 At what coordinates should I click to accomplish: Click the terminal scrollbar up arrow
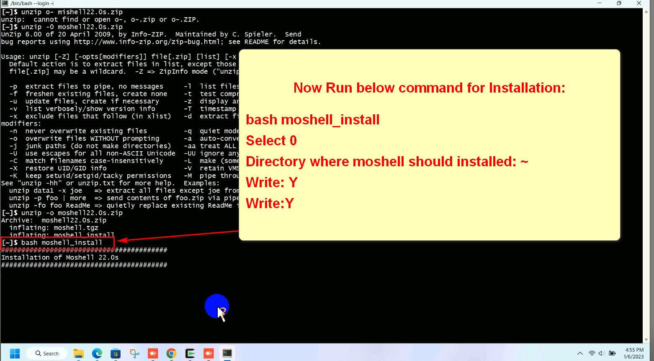coord(646,12)
